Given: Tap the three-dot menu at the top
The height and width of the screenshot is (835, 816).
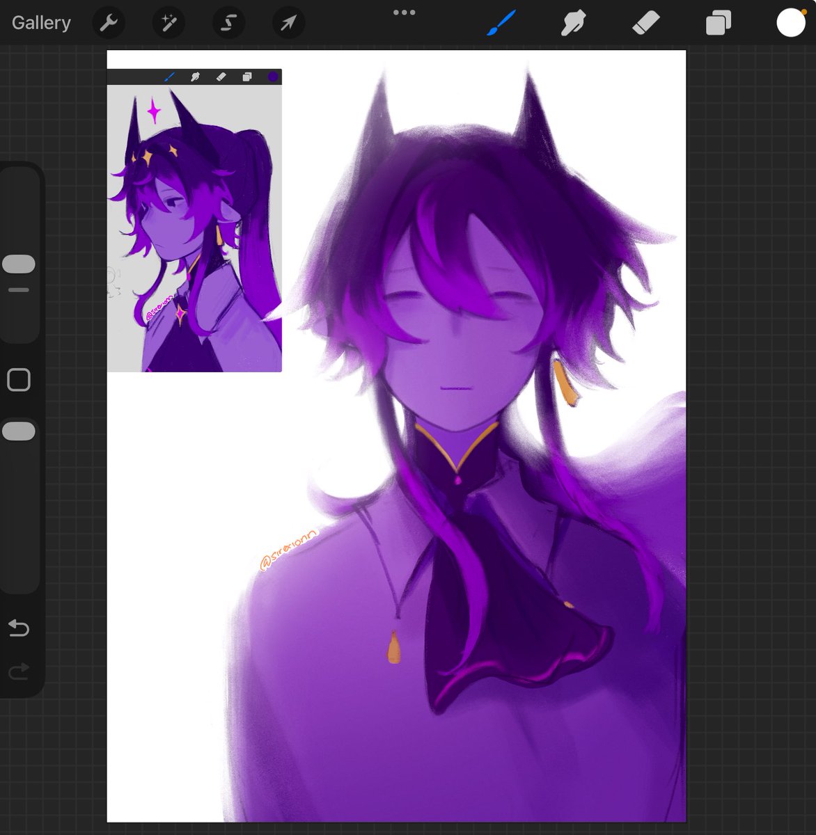Looking at the screenshot, I should (404, 13).
